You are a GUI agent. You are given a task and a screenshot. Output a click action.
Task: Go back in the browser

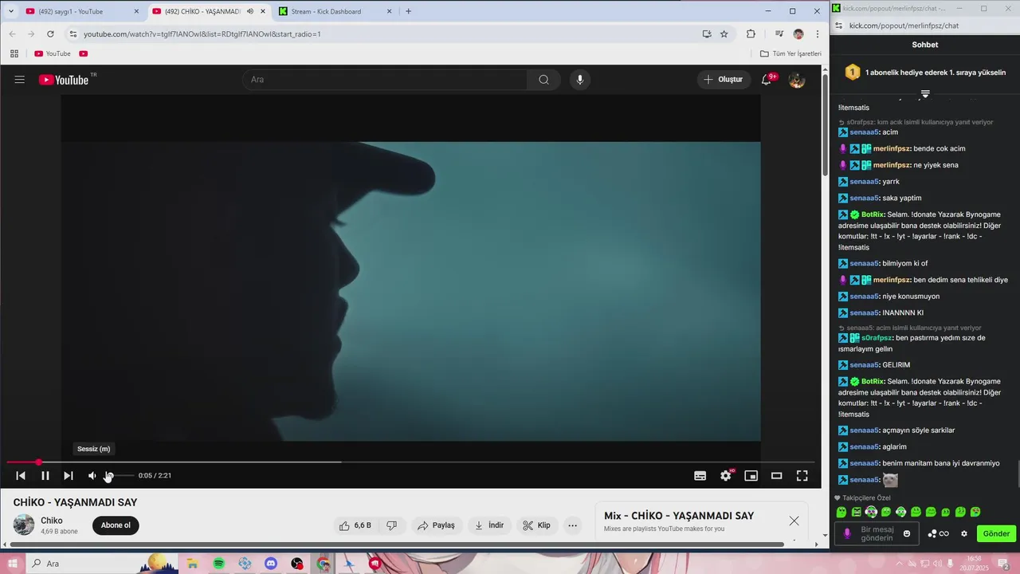(12, 34)
